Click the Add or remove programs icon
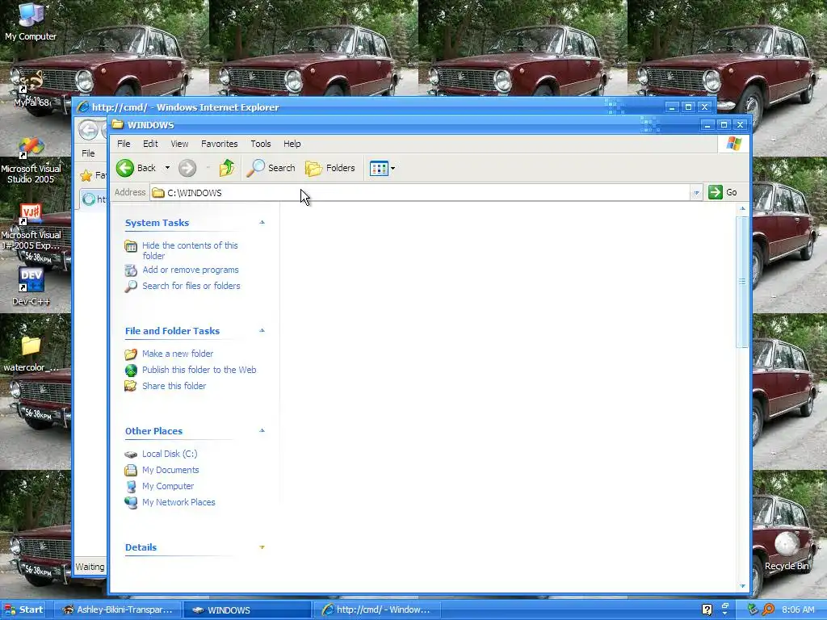The height and width of the screenshot is (620, 827). pos(131,270)
